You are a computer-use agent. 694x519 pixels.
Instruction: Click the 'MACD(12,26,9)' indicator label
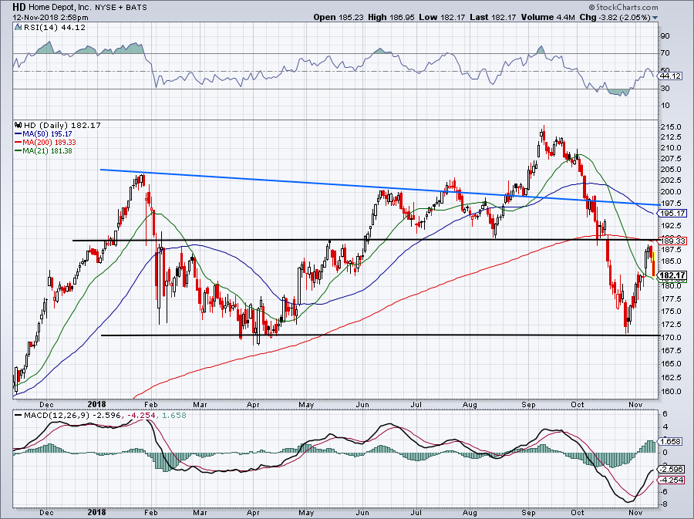56,416
